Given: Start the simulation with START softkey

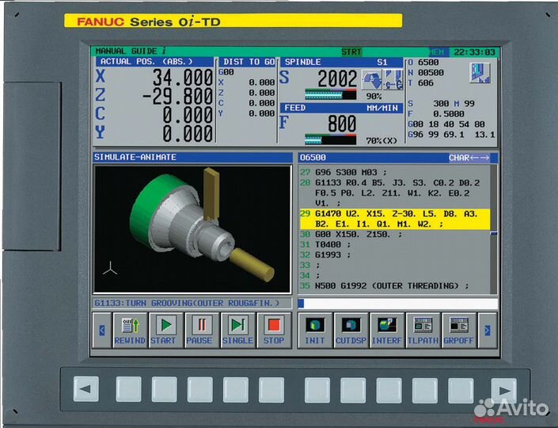Looking at the screenshot, I should 163,330.
